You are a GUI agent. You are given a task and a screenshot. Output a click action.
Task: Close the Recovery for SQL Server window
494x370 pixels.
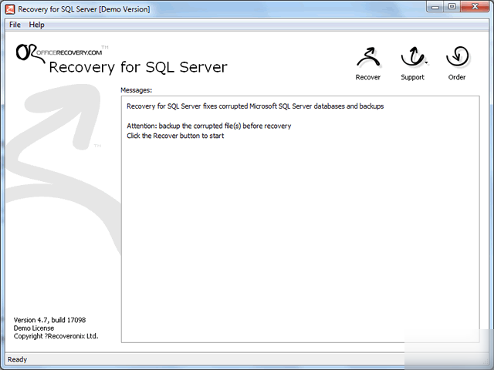click(x=475, y=7)
